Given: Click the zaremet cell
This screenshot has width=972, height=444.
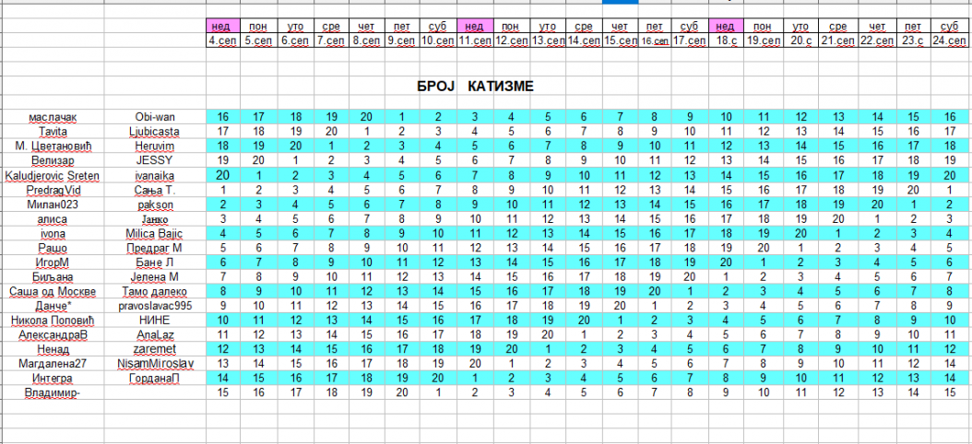Looking at the screenshot, I should tap(155, 349).
